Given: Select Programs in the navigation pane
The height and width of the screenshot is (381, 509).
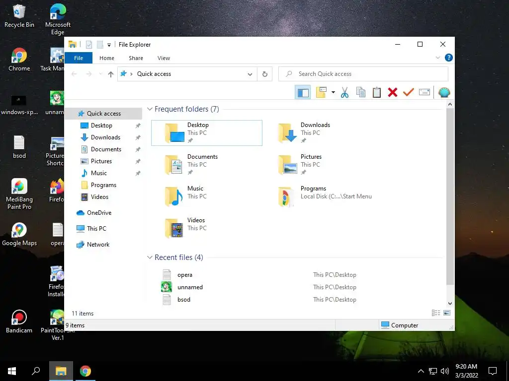Looking at the screenshot, I should [103, 185].
